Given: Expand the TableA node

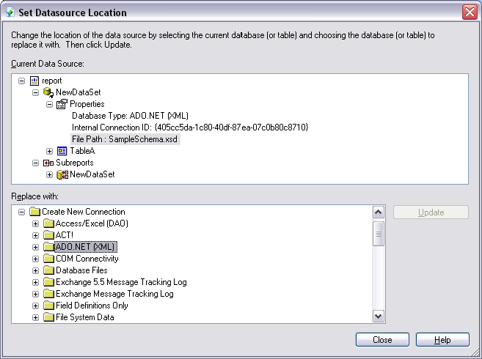Looking at the screenshot, I should 49,151.
